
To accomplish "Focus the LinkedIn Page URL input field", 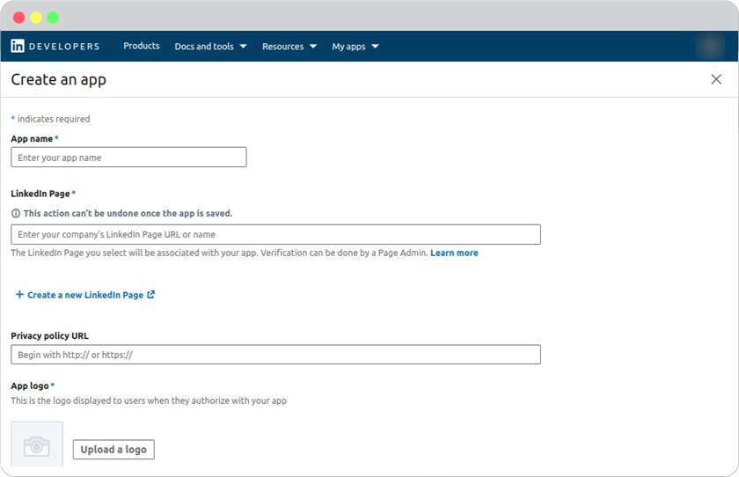I will coord(275,234).
